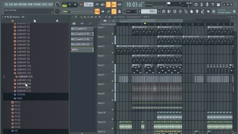Click the undo history circular arrow icon
This screenshot has width=238, height=134.
click(x=196, y=4)
